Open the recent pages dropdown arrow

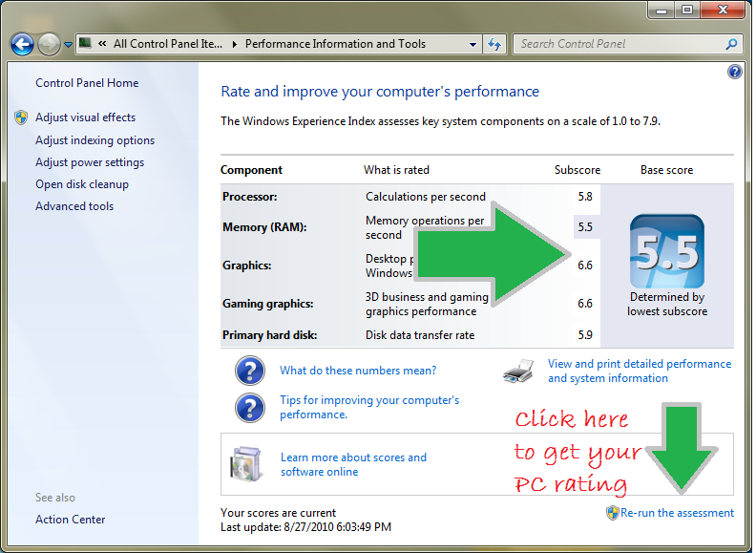68,44
